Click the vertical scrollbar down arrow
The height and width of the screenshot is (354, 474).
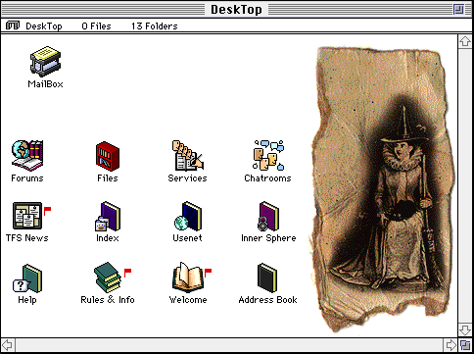(465, 329)
